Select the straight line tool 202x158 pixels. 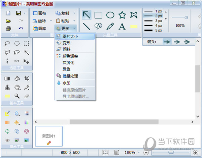coord(87,26)
